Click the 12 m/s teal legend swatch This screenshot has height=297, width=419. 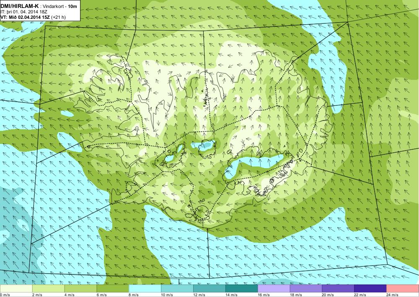(x=209, y=289)
